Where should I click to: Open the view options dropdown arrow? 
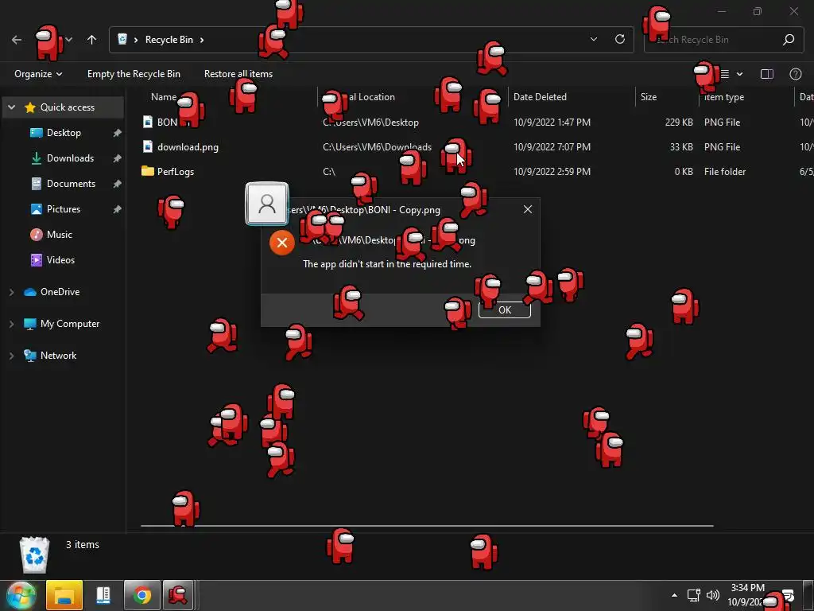tap(740, 74)
